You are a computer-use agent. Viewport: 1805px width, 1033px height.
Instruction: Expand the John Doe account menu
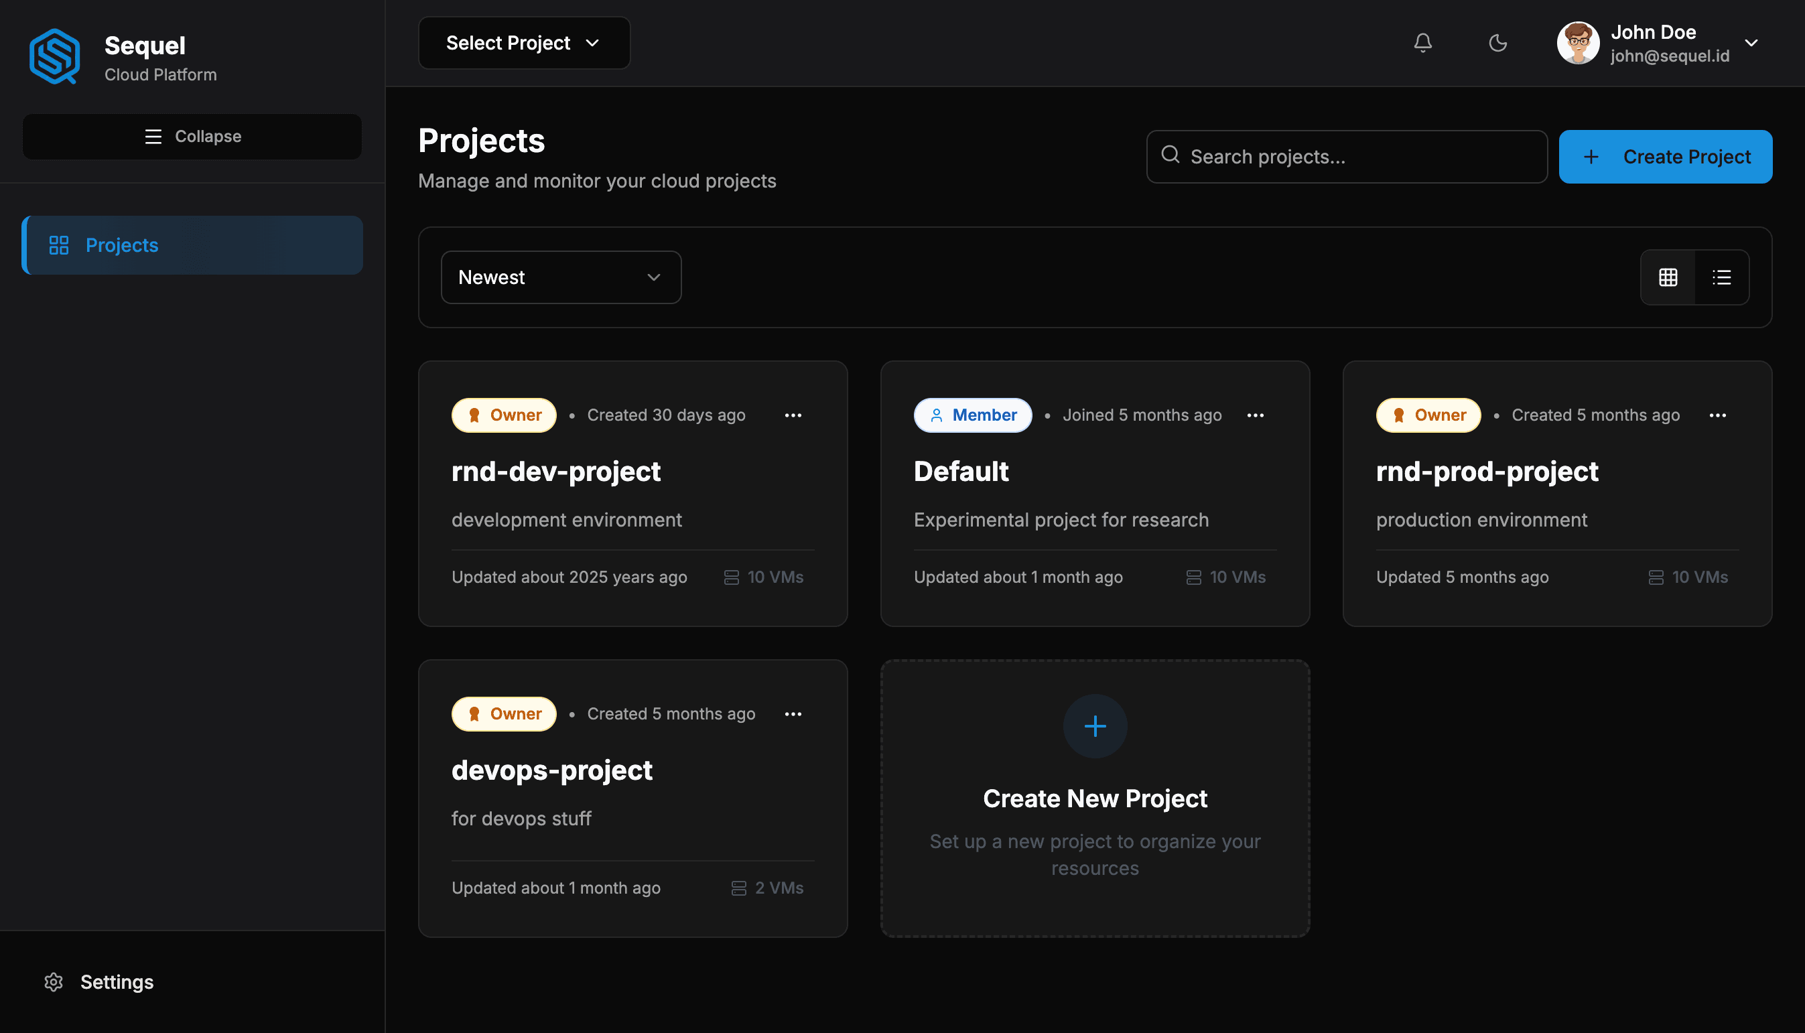(x=1751, y=43)
